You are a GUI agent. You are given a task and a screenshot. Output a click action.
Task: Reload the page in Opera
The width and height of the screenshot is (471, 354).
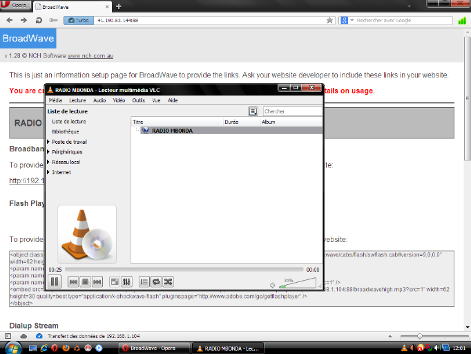39,20
